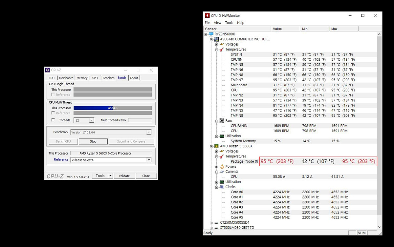Click the ASUSTeK Temperatures thermometer icon
This screenshot has height=247, width=394.
click(222, 50)
